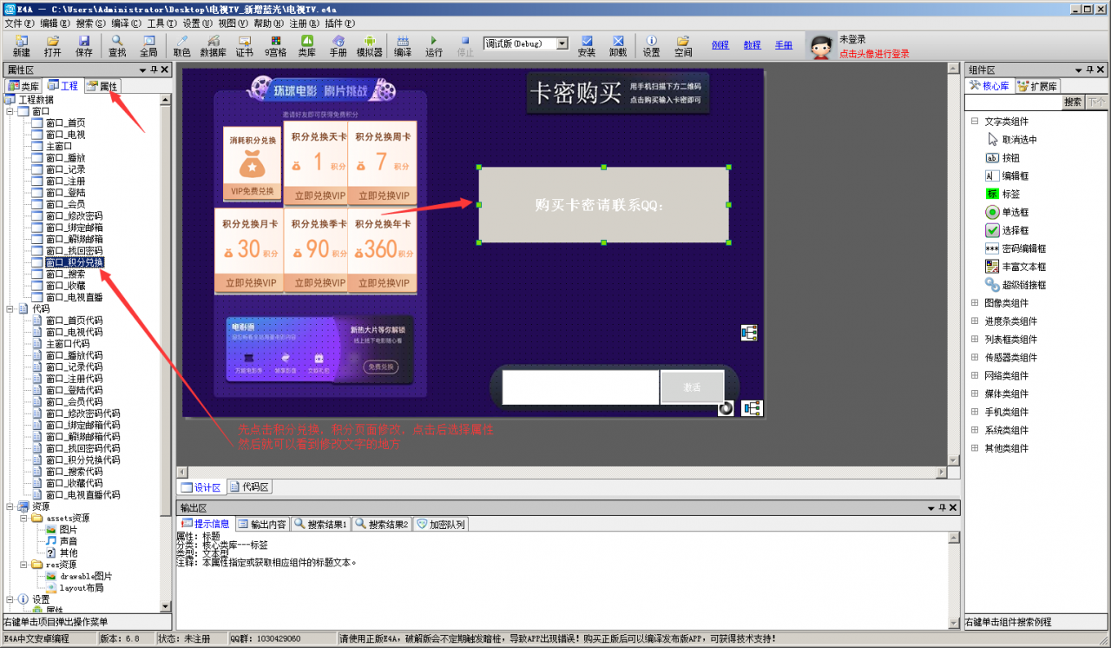Uninstall the app via the 卸载 icon

coord(616,44)
